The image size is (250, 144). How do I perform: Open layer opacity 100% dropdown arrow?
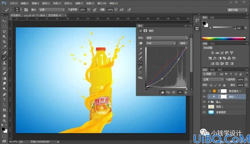(x=246, y=79)
